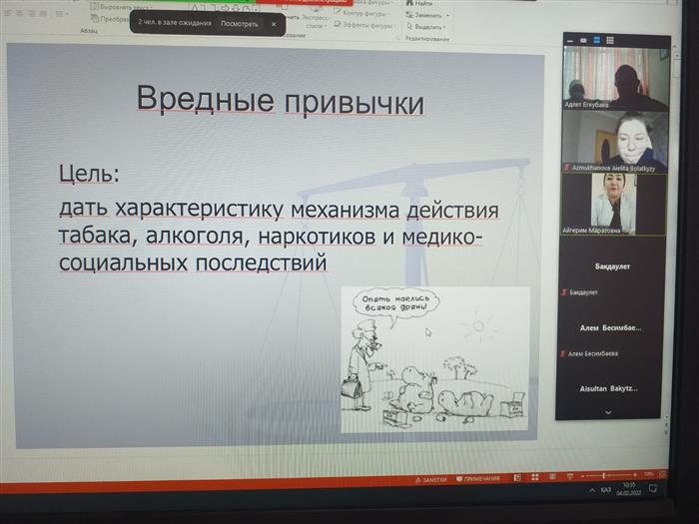
Task: Click Посмотреть button in waiting room notification
Action: click(x=239, y=23)
